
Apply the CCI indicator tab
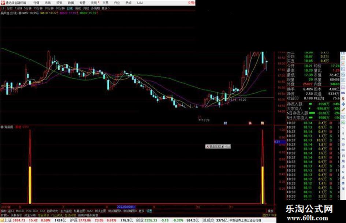pos(42,211)
